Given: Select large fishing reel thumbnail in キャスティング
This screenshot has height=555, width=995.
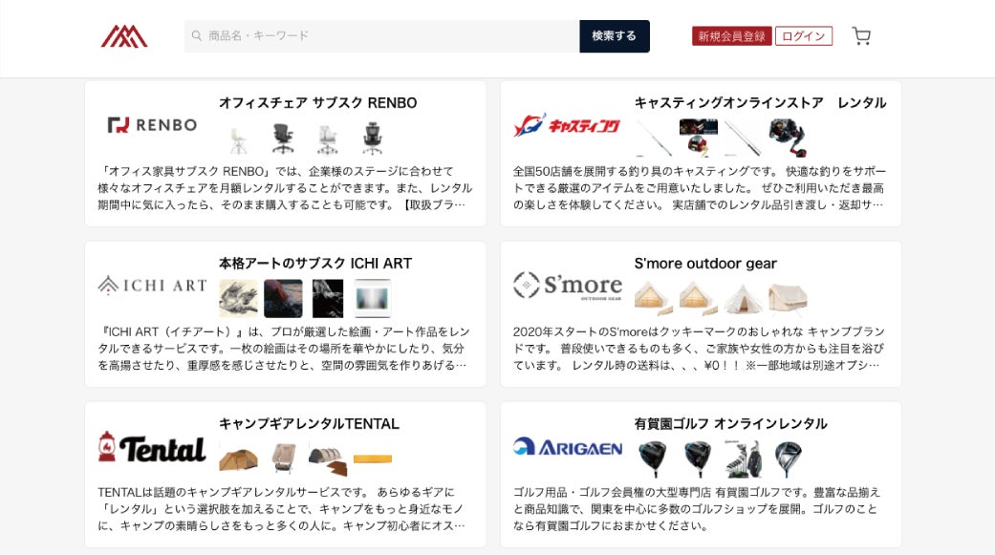Looking at the screenshot, I should pyautogui.click(x=788, y=139).
